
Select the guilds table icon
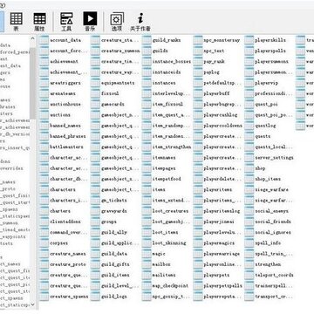[x=147, y=51]
